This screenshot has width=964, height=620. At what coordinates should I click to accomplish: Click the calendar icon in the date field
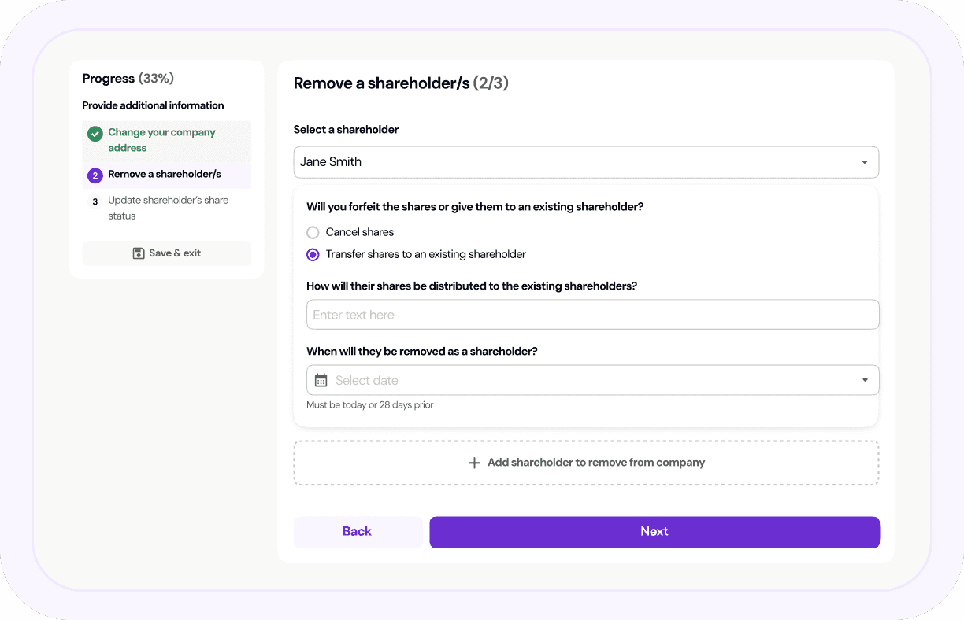point(321,381)
